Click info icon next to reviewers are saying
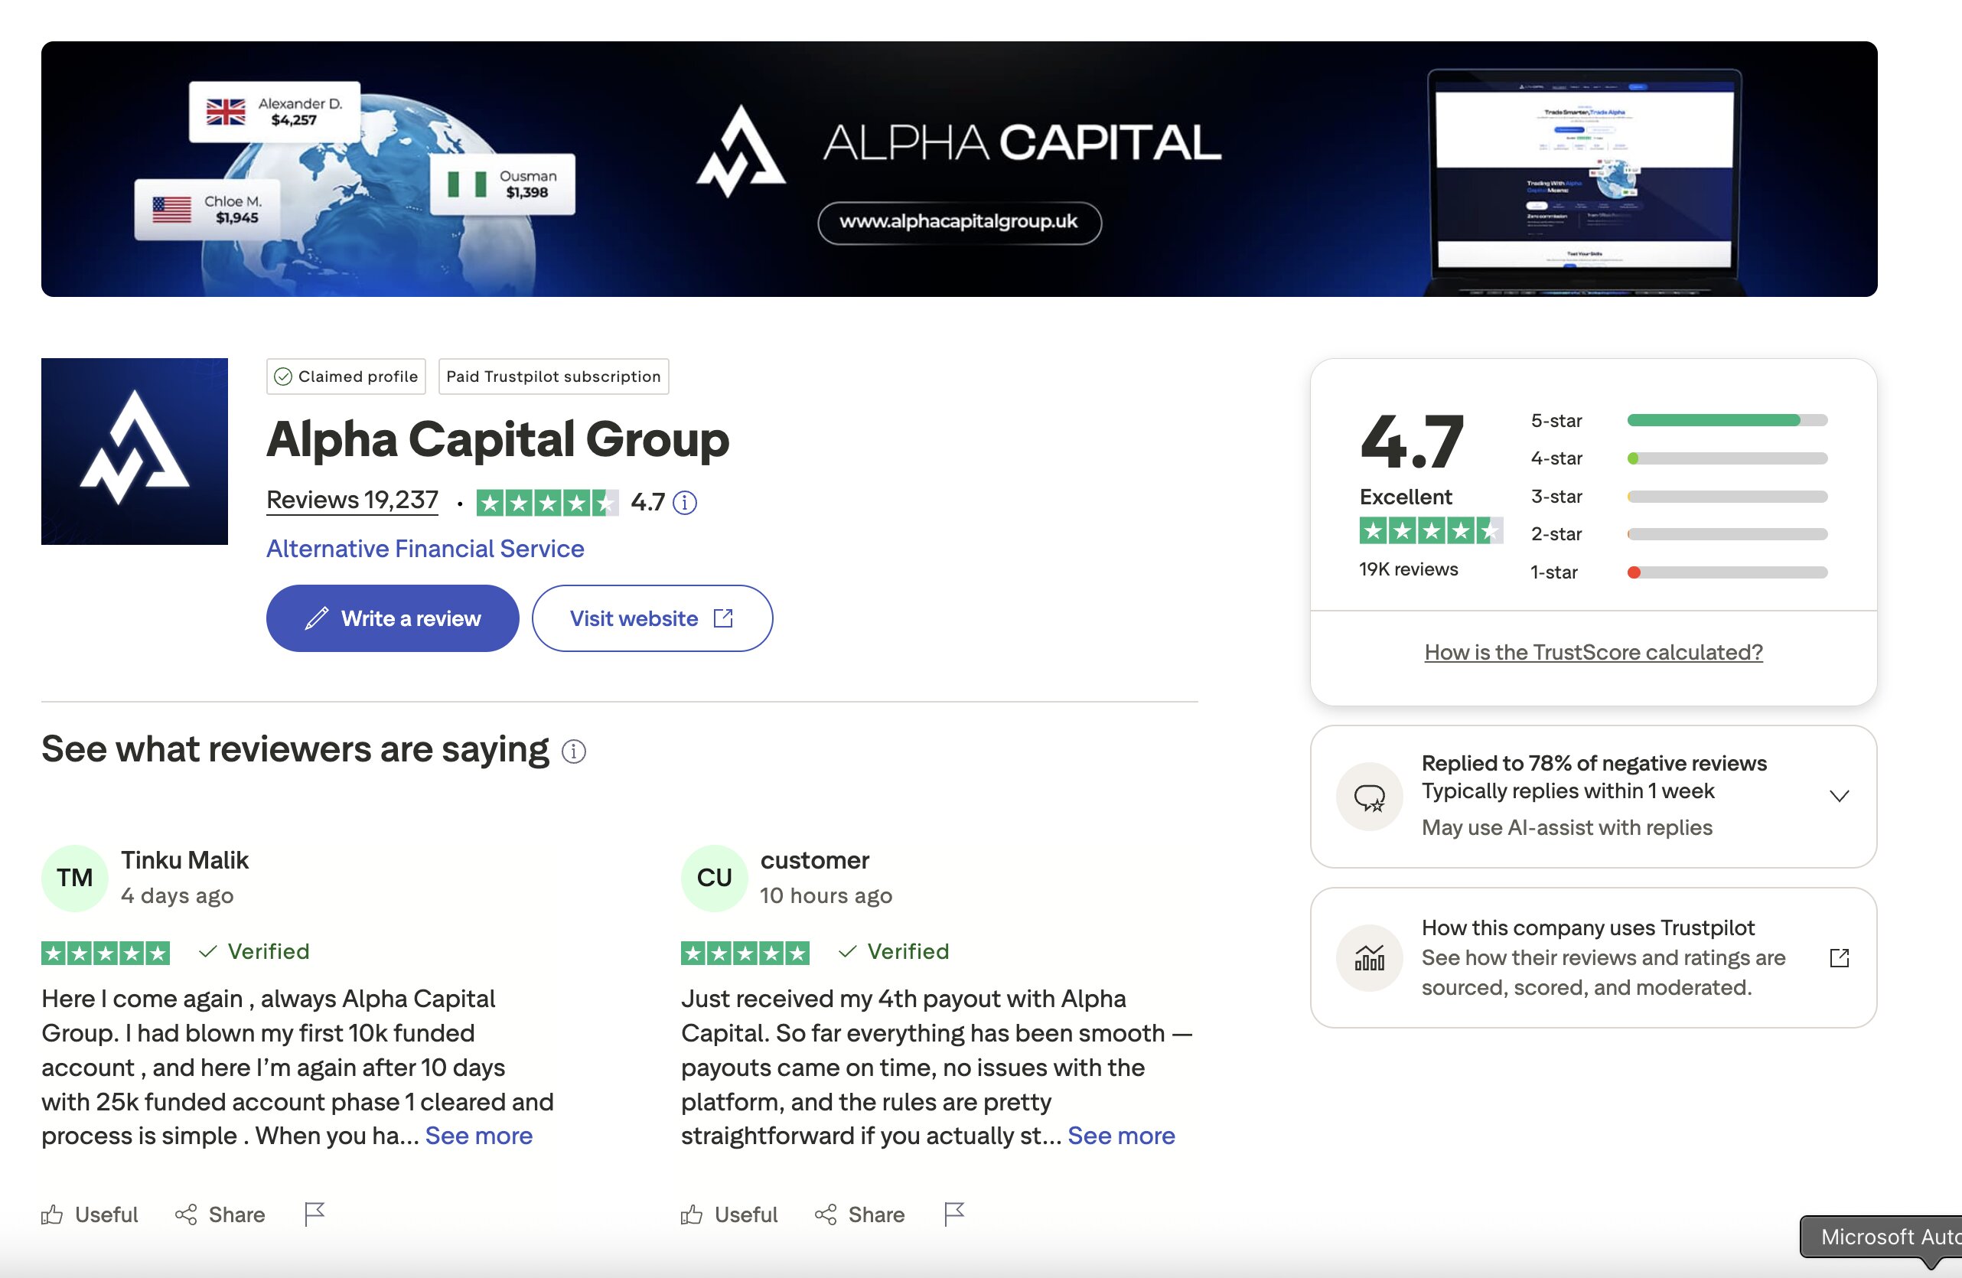Viewport: 1962px width, 1278px height. pos(574,751)
